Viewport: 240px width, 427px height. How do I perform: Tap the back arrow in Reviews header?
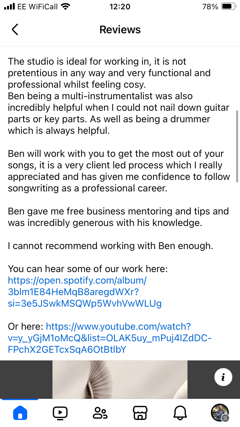click(x=15, y=29)
